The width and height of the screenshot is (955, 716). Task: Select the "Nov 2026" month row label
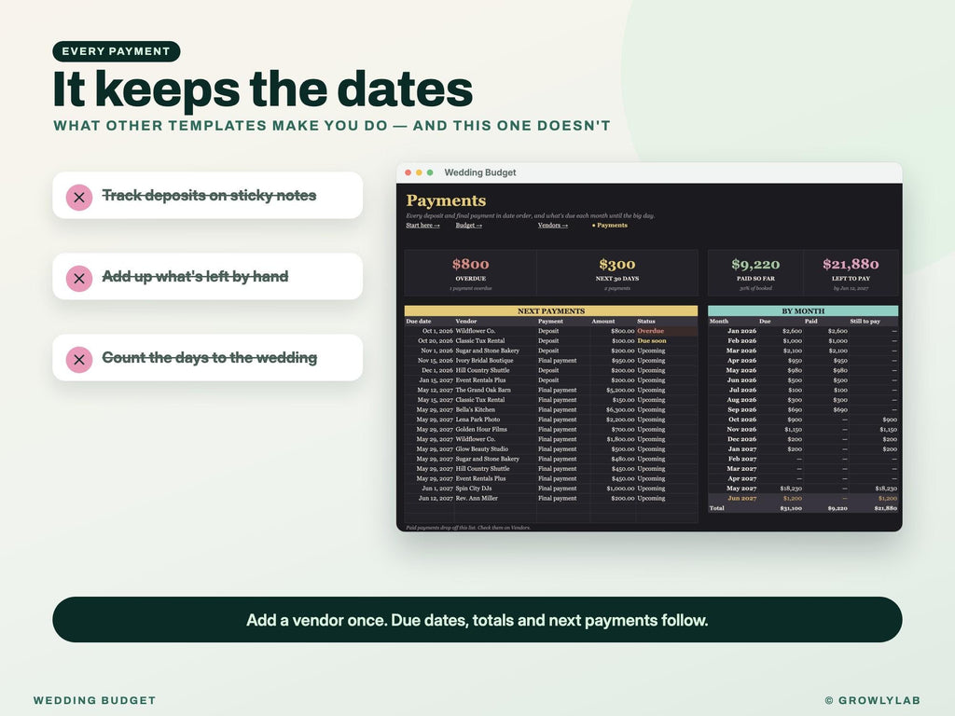pos(741,429)
